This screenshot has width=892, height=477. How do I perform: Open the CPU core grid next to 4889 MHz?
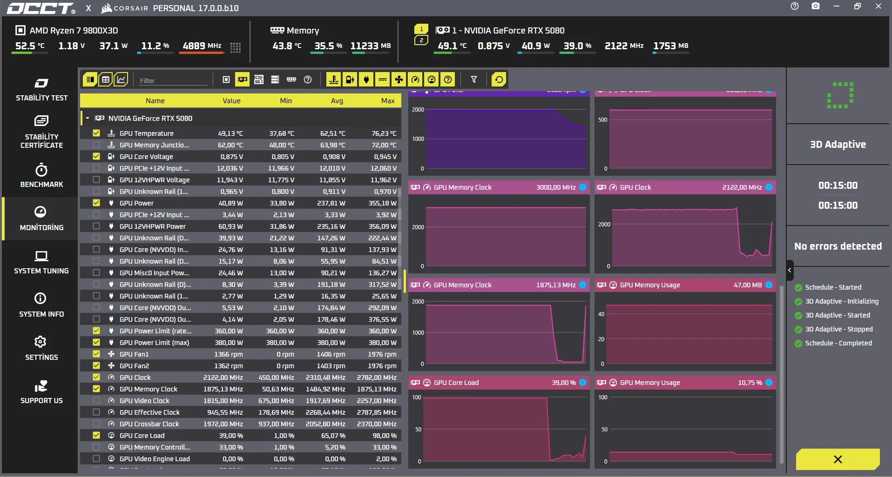click(x=236, y=47)
